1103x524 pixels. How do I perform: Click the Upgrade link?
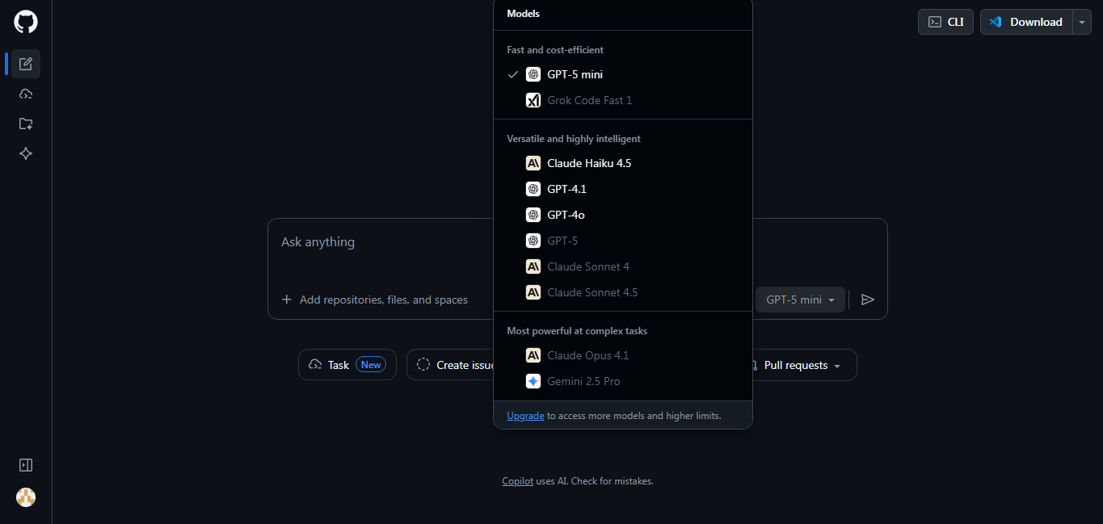click(525, 415)
